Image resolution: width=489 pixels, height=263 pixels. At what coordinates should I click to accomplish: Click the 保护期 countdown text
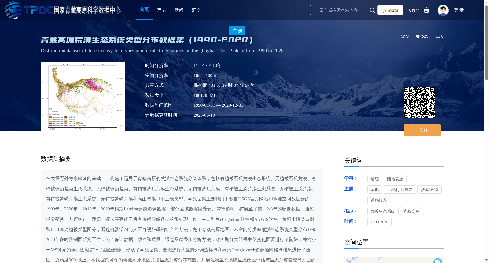pyautogui.click(x=224, y=85)
